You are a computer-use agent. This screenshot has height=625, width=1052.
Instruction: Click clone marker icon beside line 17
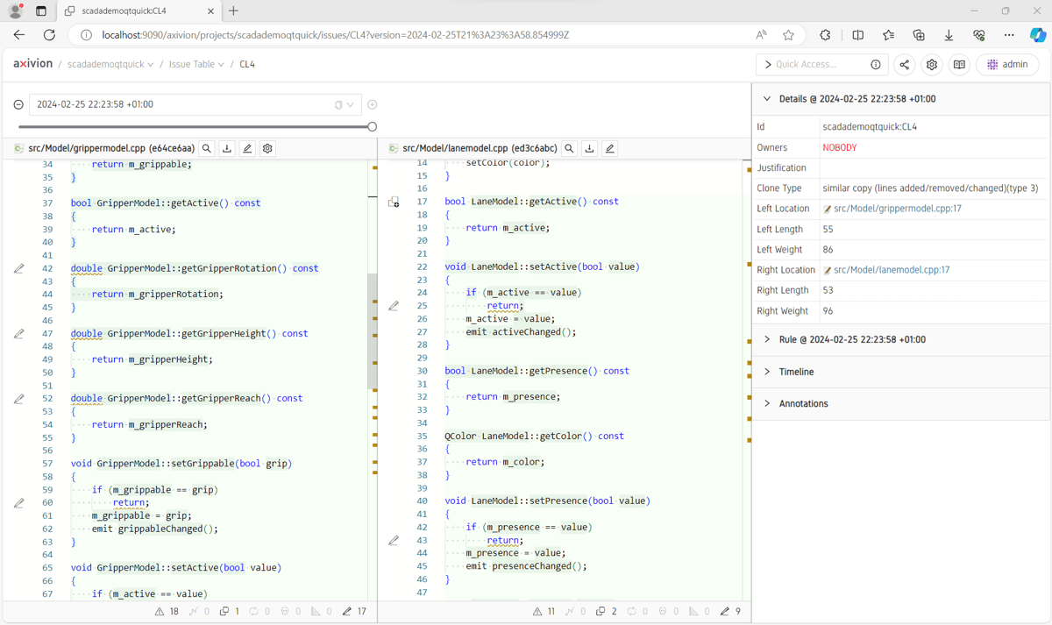(x=394, y=202)
